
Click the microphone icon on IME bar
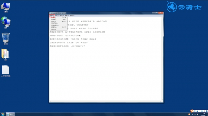pos(202,111)
